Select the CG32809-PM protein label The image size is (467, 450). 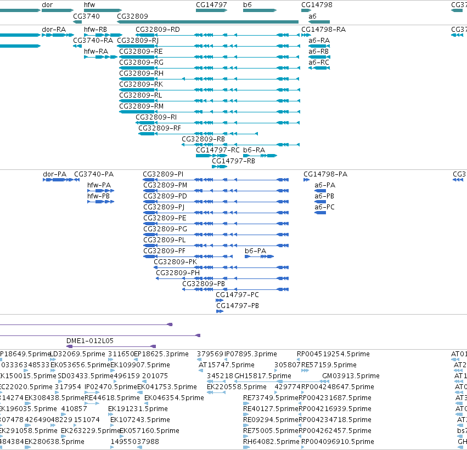click(x=165, y=185)
